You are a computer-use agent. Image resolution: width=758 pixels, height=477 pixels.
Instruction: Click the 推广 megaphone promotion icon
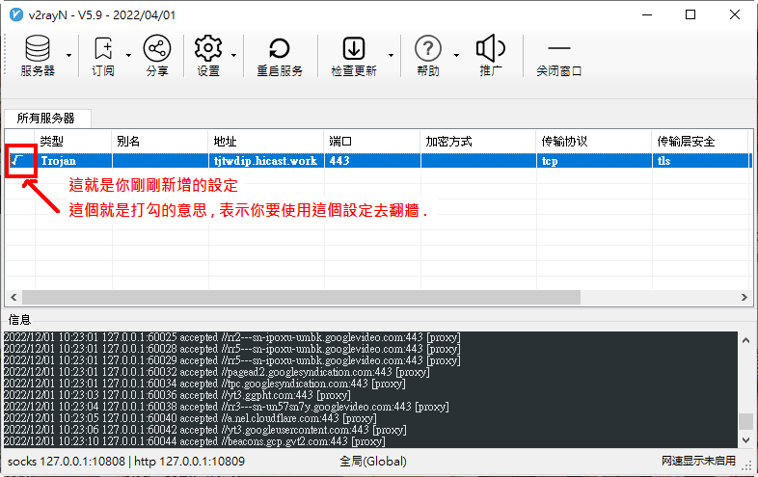click(491, 49)
